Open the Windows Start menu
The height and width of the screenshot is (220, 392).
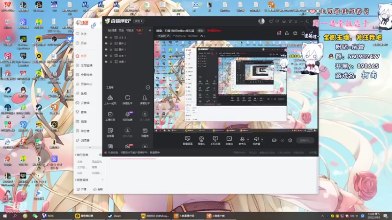[4, 216]
